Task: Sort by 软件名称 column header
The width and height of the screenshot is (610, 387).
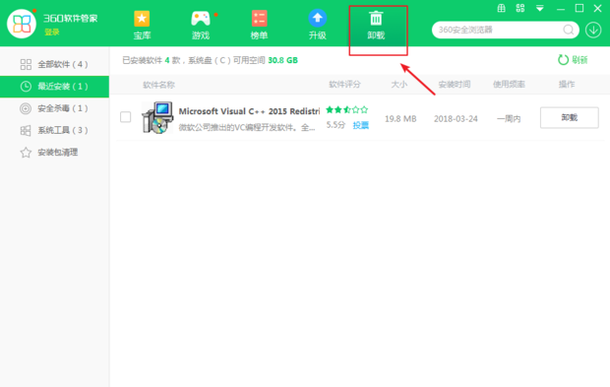Action: pos(158,85)
